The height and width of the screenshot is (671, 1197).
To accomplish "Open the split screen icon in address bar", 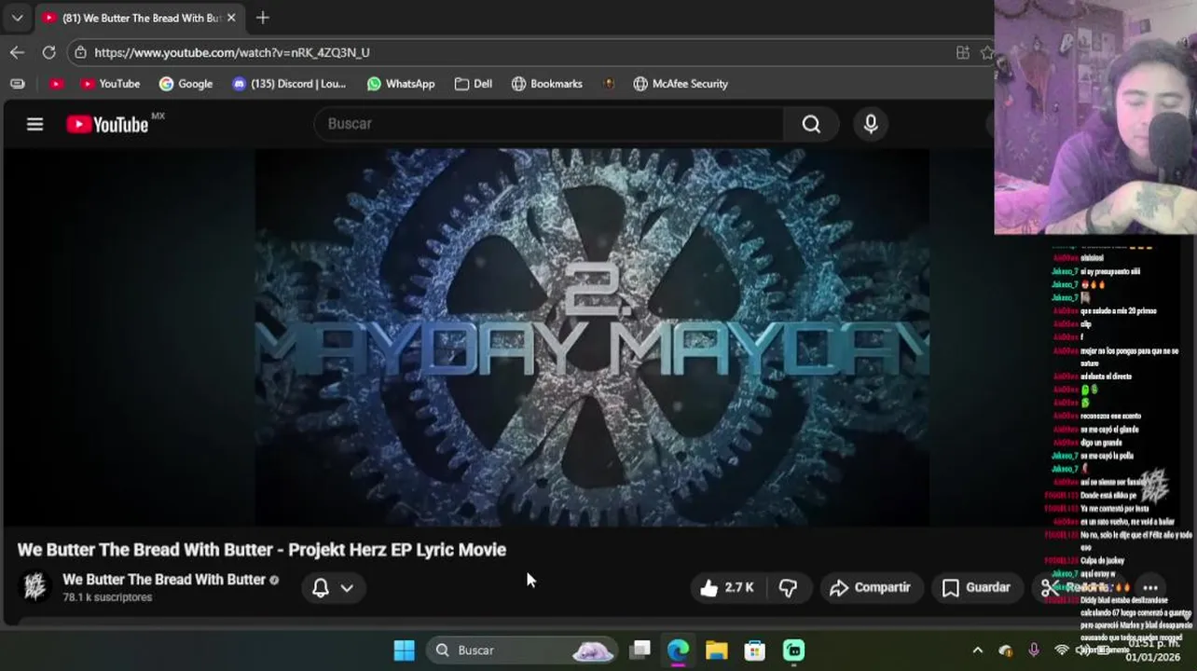I will 962,52.
